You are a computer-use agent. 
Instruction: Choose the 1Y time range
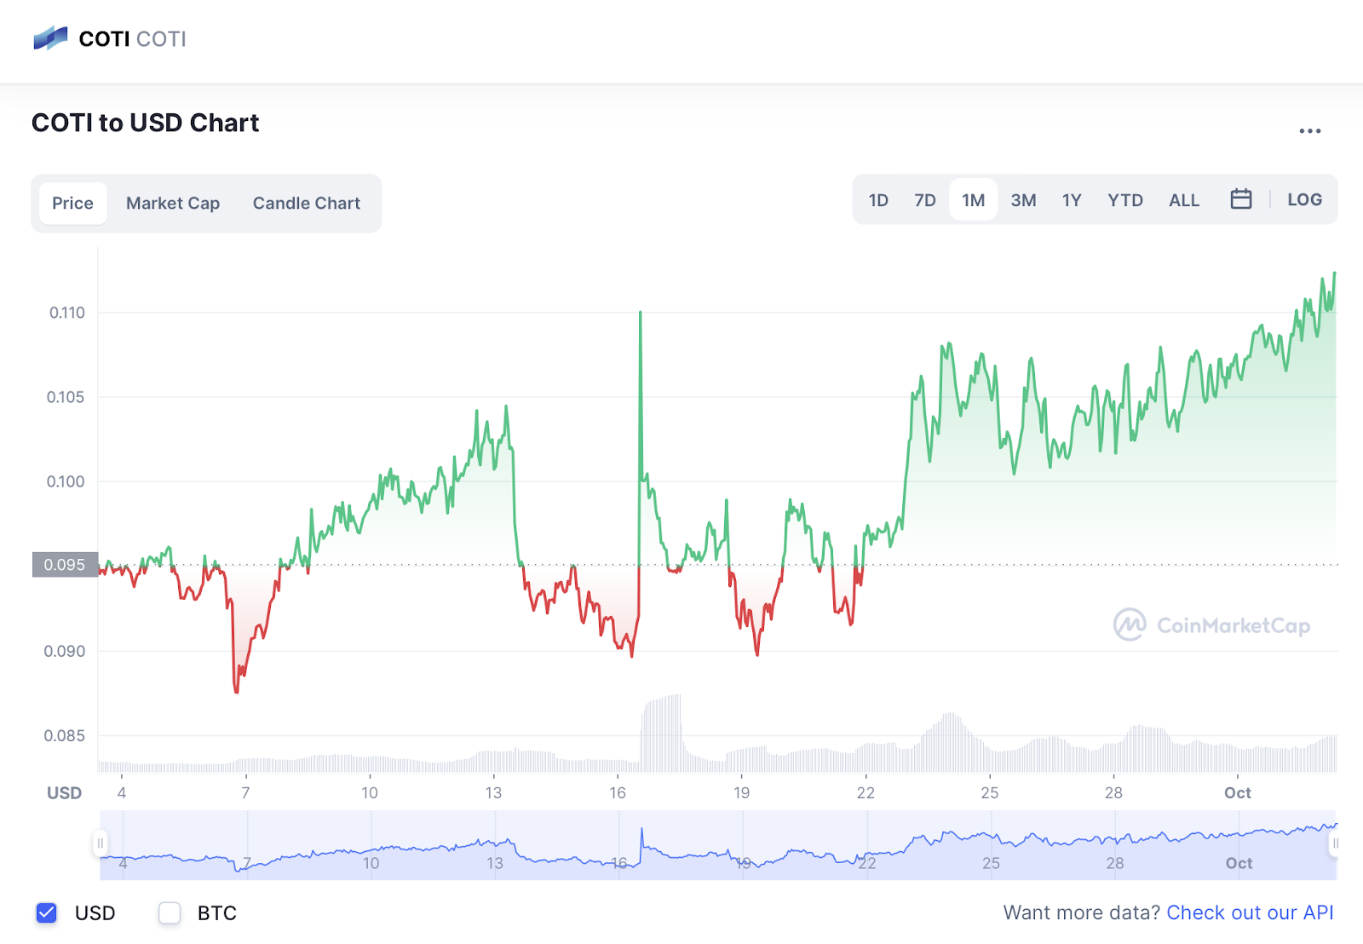point(1071,200)
